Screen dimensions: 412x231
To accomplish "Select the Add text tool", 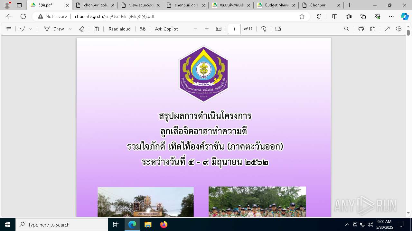I will click(96, 29).
